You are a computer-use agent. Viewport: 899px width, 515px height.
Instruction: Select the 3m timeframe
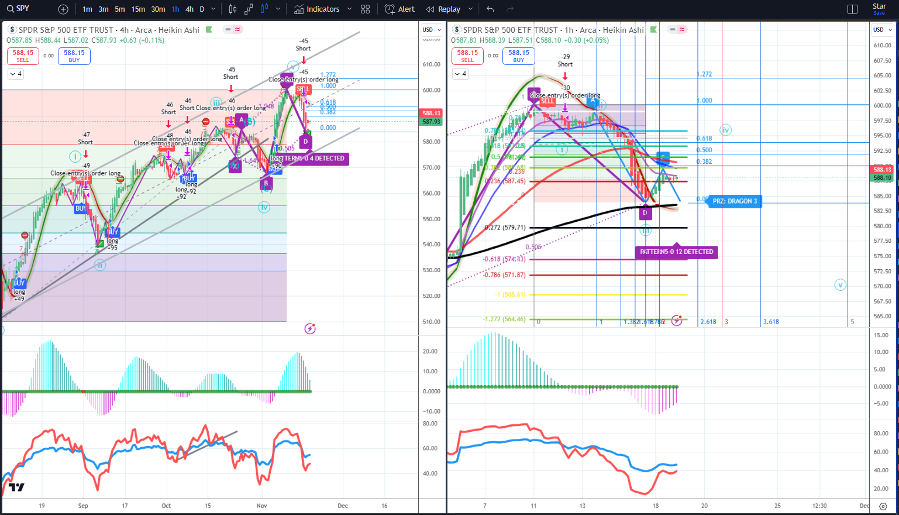[104, 9]
